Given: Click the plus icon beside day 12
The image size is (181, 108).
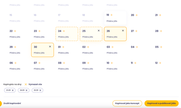Looking at the screenshot, I should 160,63.
